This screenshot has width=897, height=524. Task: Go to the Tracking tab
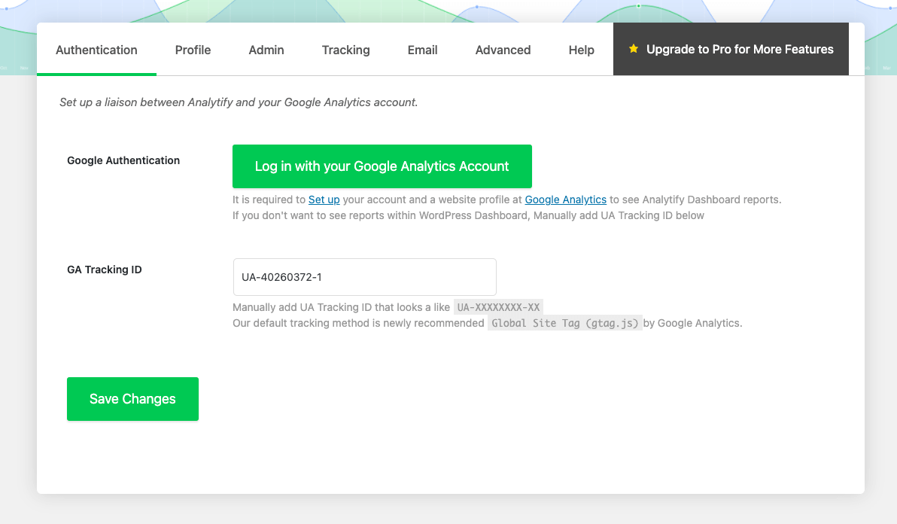345,50
